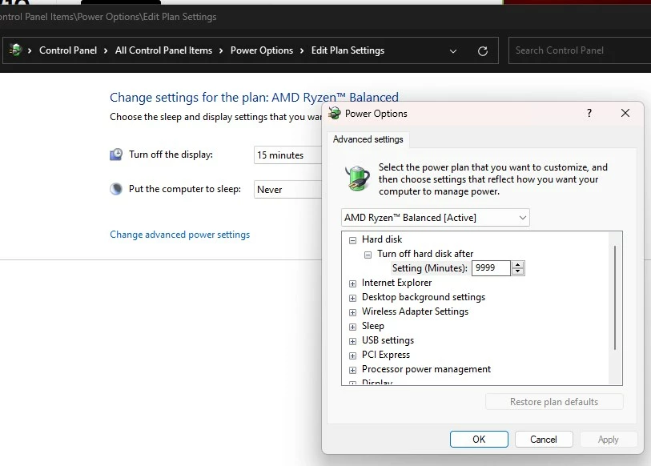Open arrow between Control Panel and All Items
This screenshot has height=466, width=651.
(x=106, y=50)
